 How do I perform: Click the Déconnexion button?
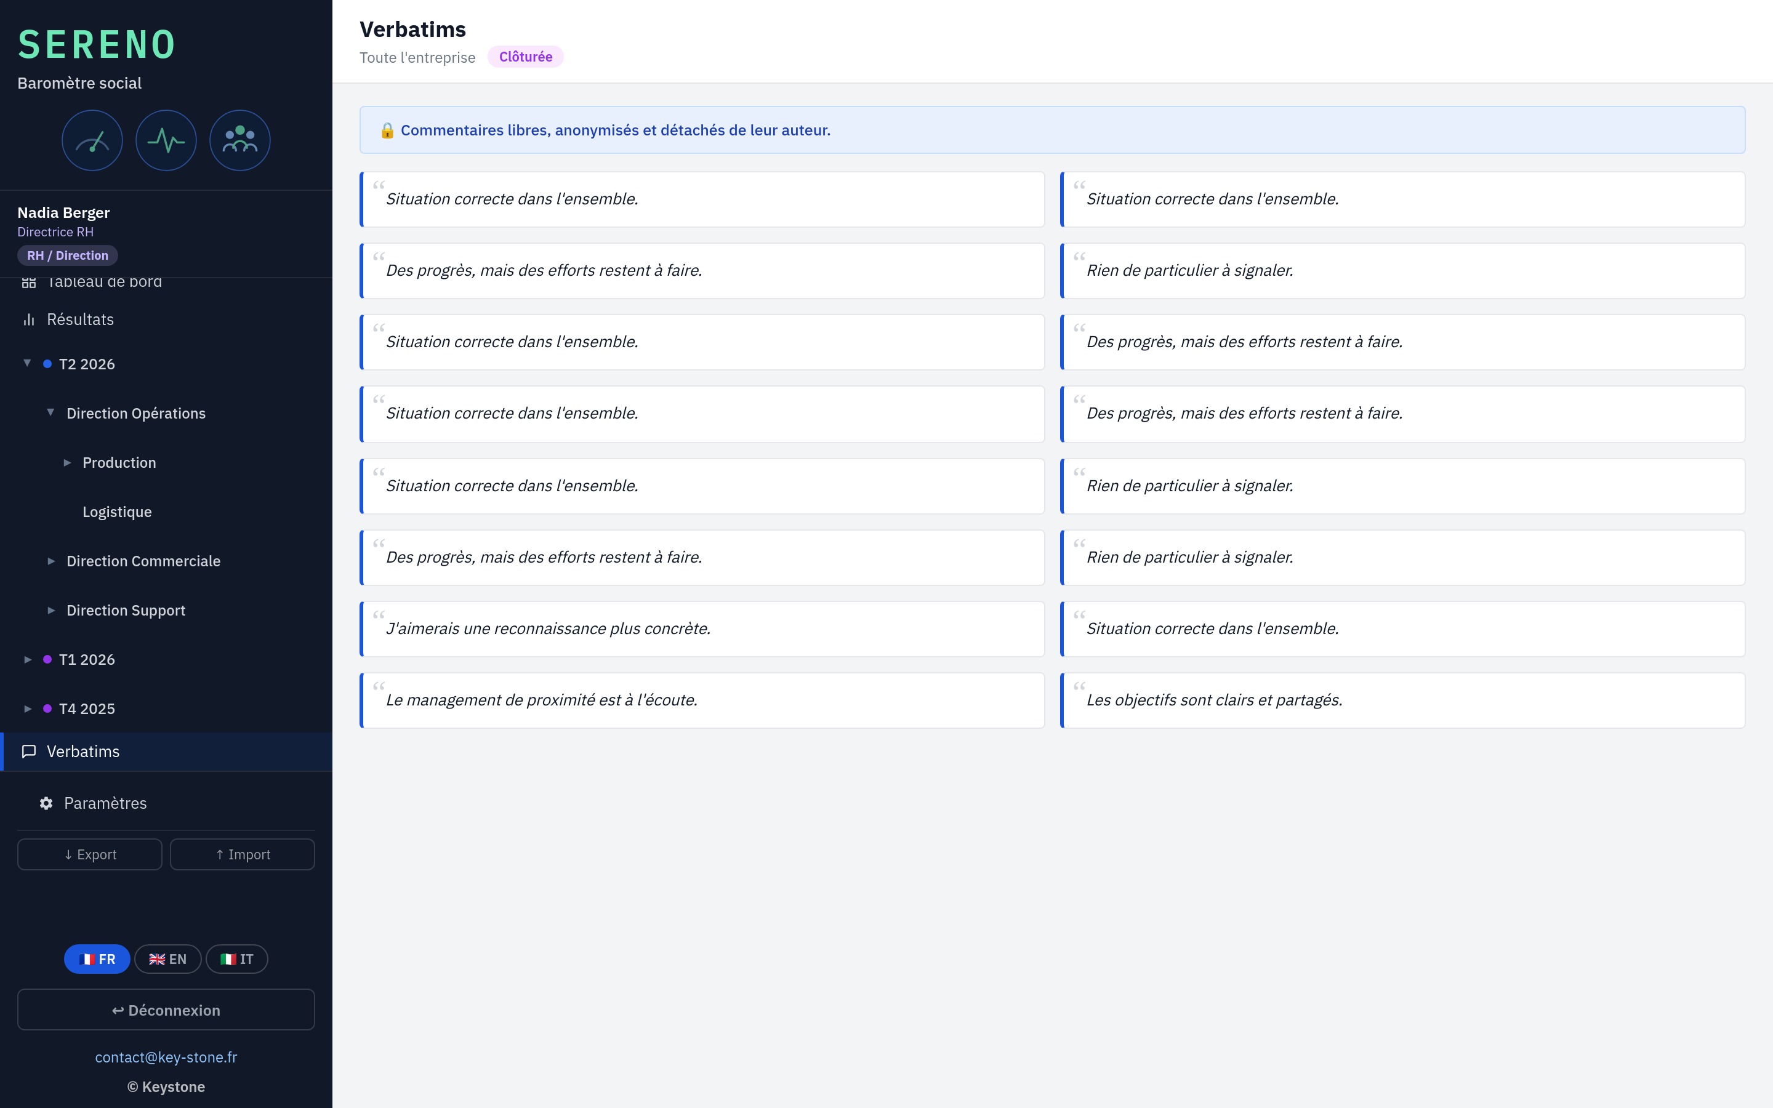166,1010
